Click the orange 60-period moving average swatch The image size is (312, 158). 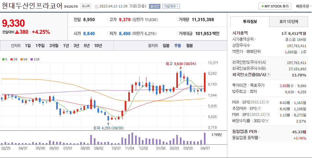(22, 59)
